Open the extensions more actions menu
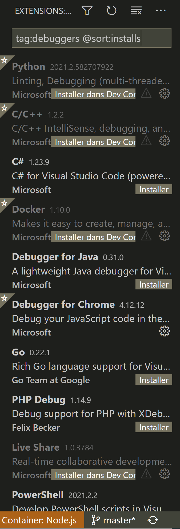This screenshot has height=529, width=180. pos(160,11)
